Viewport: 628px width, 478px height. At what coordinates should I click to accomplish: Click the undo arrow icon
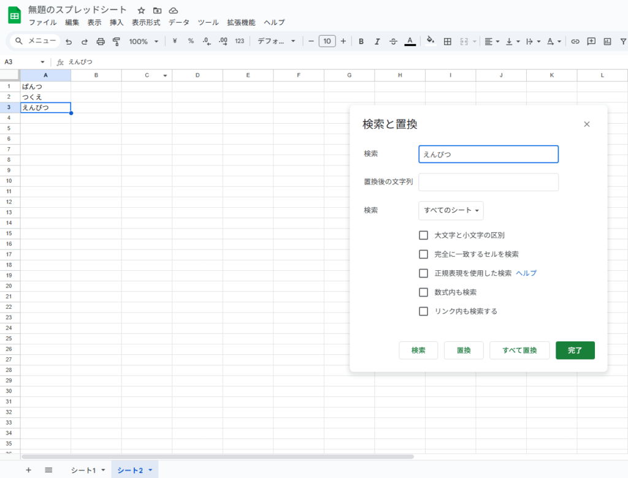coord(69,42)
